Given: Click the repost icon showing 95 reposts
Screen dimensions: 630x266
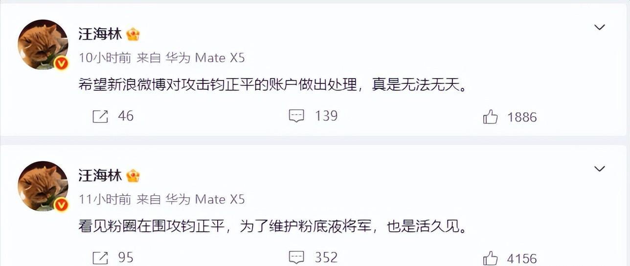Looking at the screenshot, I should pyautogui.click(x=100, y=257).
